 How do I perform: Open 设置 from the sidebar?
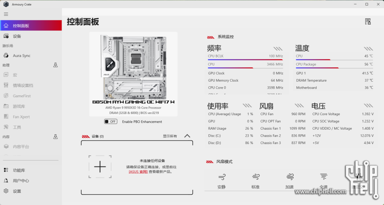[x=31, y=191]
